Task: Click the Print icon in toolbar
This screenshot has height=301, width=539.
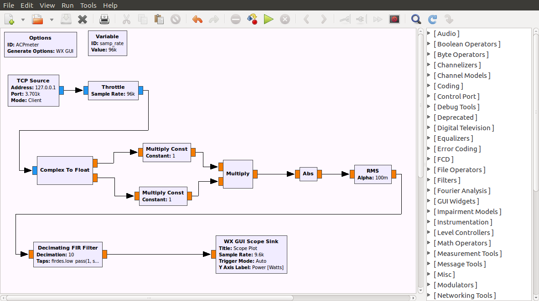Action: click(x=104, y=20)
